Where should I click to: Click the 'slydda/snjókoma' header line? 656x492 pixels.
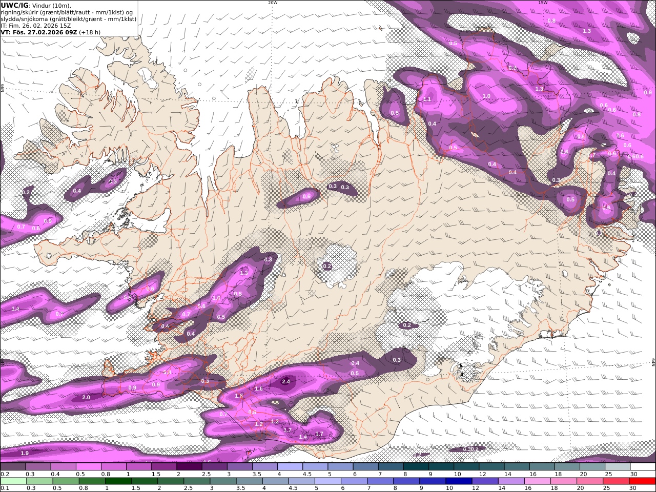68,18
